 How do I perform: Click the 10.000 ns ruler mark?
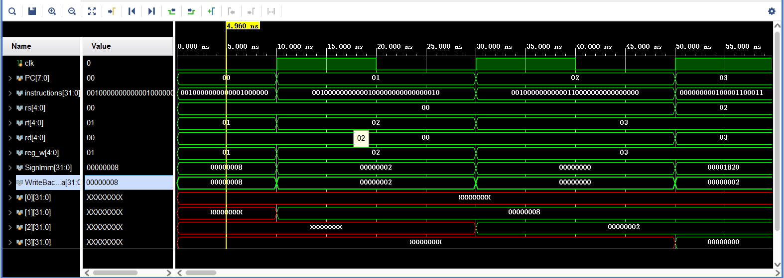[x=295, y=46]
